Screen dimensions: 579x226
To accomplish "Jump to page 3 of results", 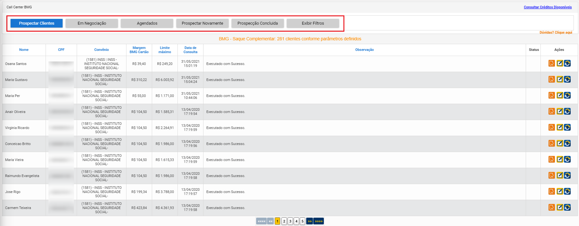I will click(x=290, y=221).
